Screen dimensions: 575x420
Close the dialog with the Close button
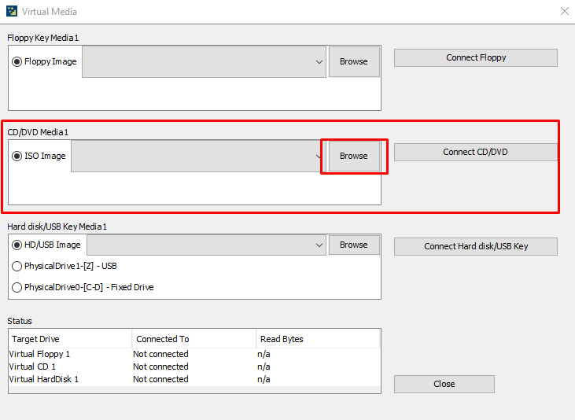444,384
